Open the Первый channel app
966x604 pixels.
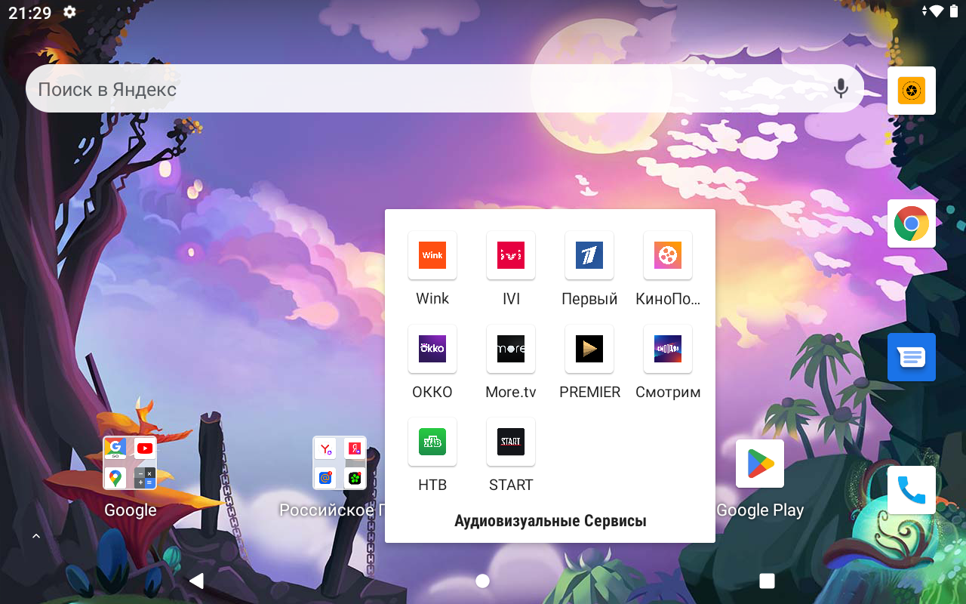(x=589, y=255)
